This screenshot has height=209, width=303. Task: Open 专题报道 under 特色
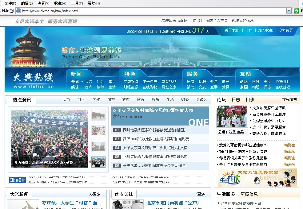(x=131, y=82)
